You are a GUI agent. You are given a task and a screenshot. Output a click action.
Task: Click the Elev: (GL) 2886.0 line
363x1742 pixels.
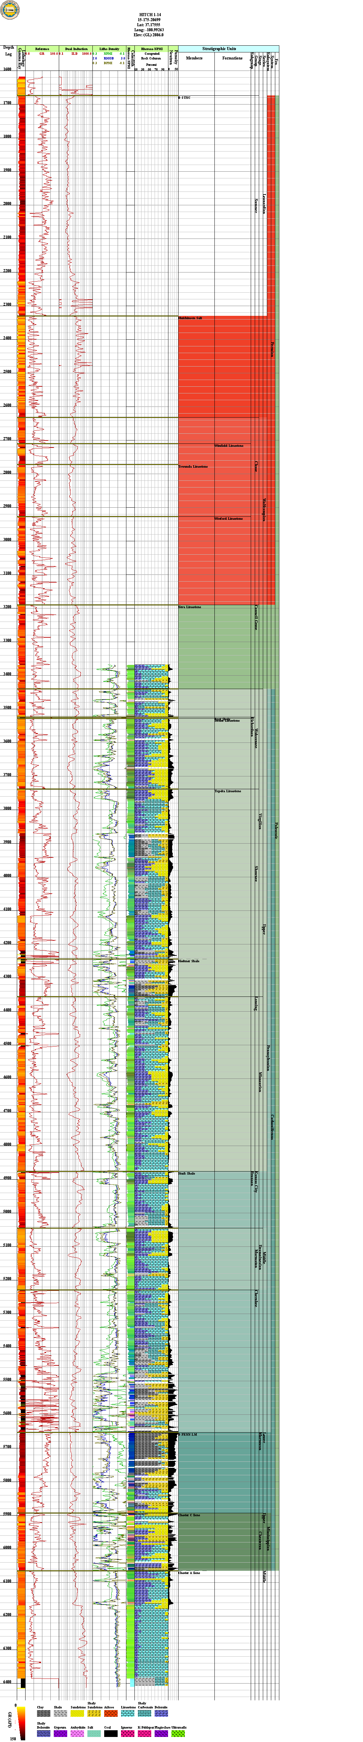149,35
